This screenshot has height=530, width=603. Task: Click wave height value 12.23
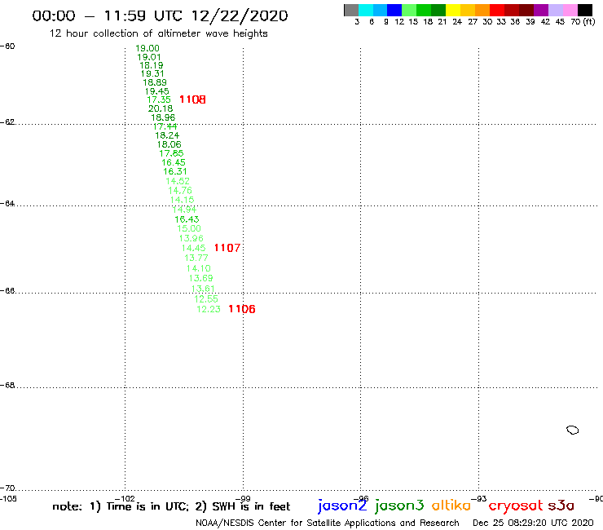pos(209,309)
